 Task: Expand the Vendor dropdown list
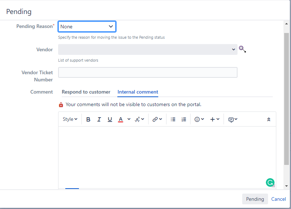tap(148, 49)
